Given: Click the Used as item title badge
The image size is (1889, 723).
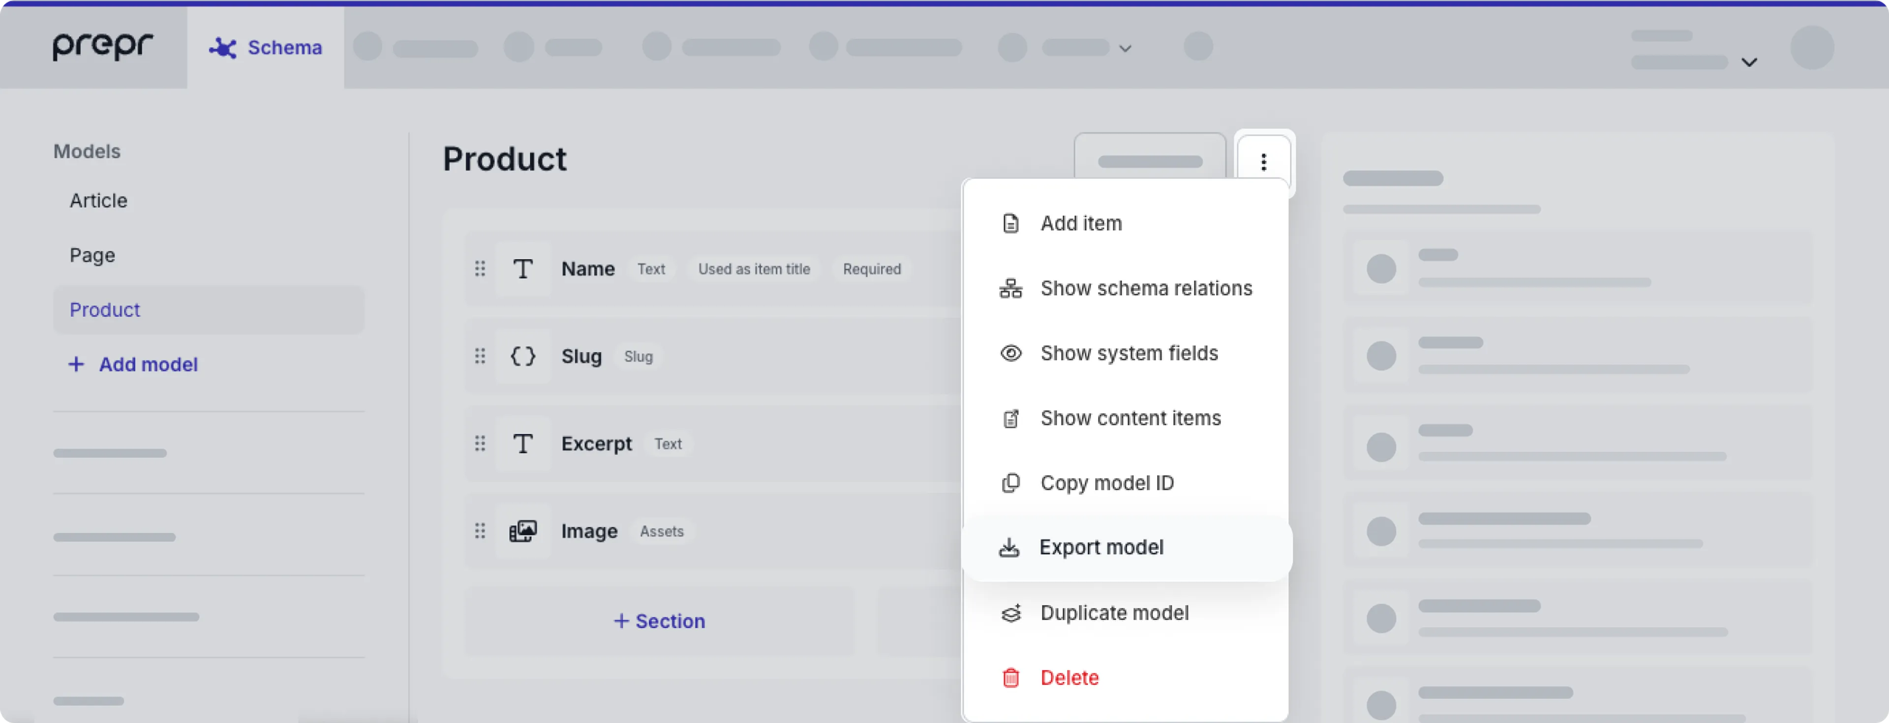Looking at the screenshot, I should (754, 269).
